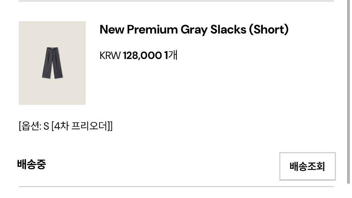Click the divider line above the product
The width and height of the screenshot is (352, 198).
point(176,1)
